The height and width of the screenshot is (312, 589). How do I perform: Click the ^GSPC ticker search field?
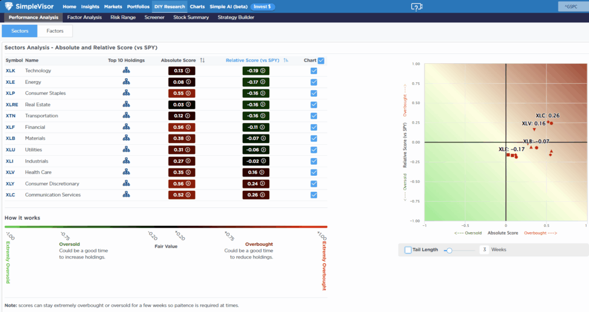[x=573, y=7]
